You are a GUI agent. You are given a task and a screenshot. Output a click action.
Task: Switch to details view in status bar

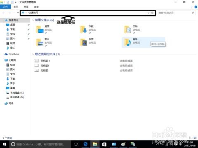point(191,138)
